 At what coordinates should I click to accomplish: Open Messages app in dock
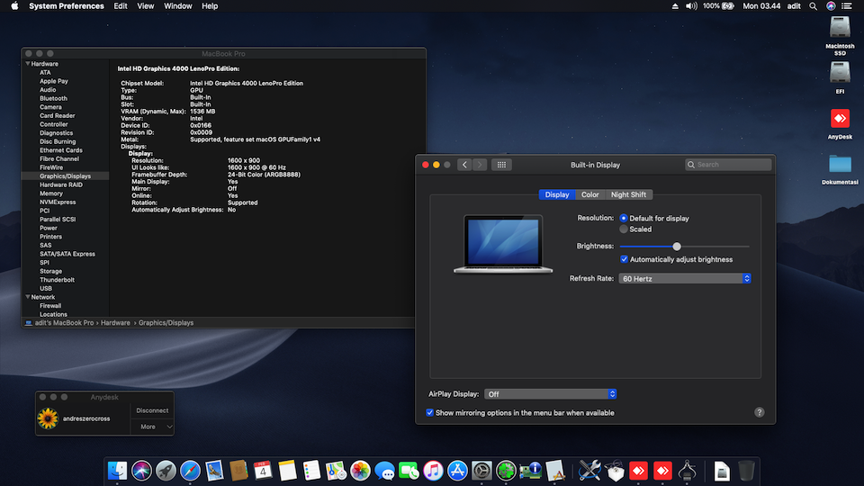384,471
